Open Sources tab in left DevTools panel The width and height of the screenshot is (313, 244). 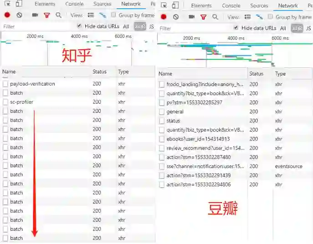point(102,4)
